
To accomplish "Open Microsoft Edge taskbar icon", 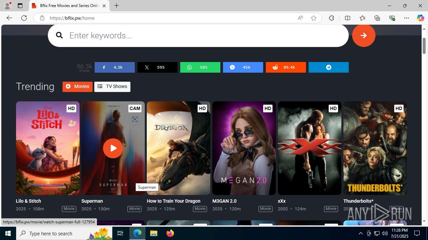I will pyautogui.click(x=137, y=233).
